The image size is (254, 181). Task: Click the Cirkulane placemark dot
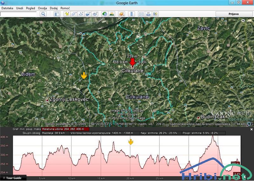pyautogui.click(x=132, y=67)
